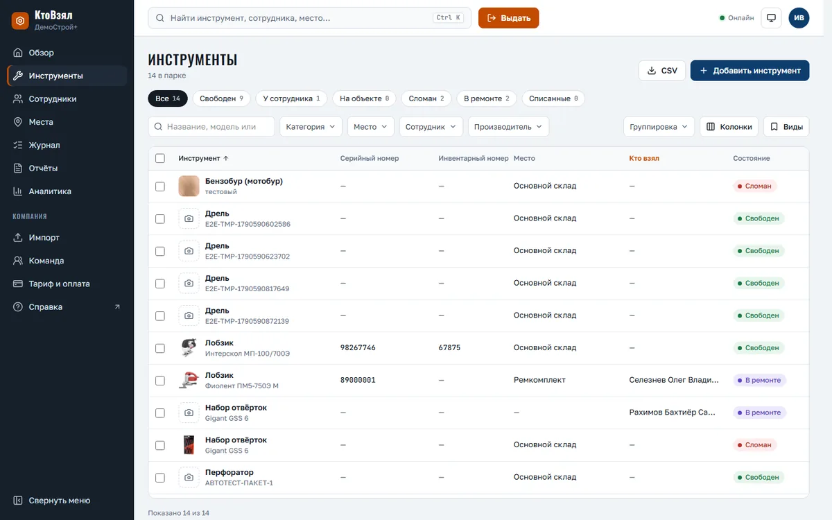Check the Дрель E2E-TMP-1790590602586 row checkbox
Screen dimensions: 832x520
[160, 218]
